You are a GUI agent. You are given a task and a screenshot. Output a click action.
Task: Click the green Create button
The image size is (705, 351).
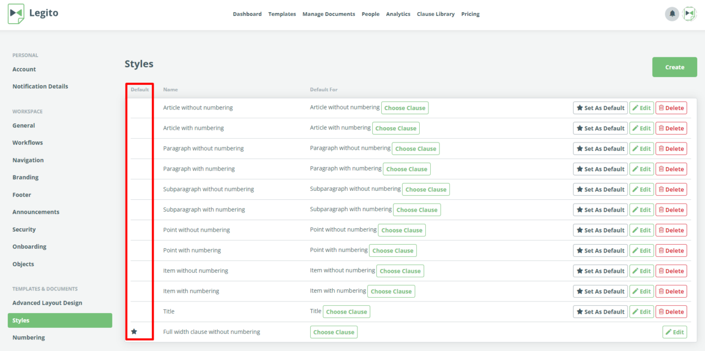click(674, 67)
